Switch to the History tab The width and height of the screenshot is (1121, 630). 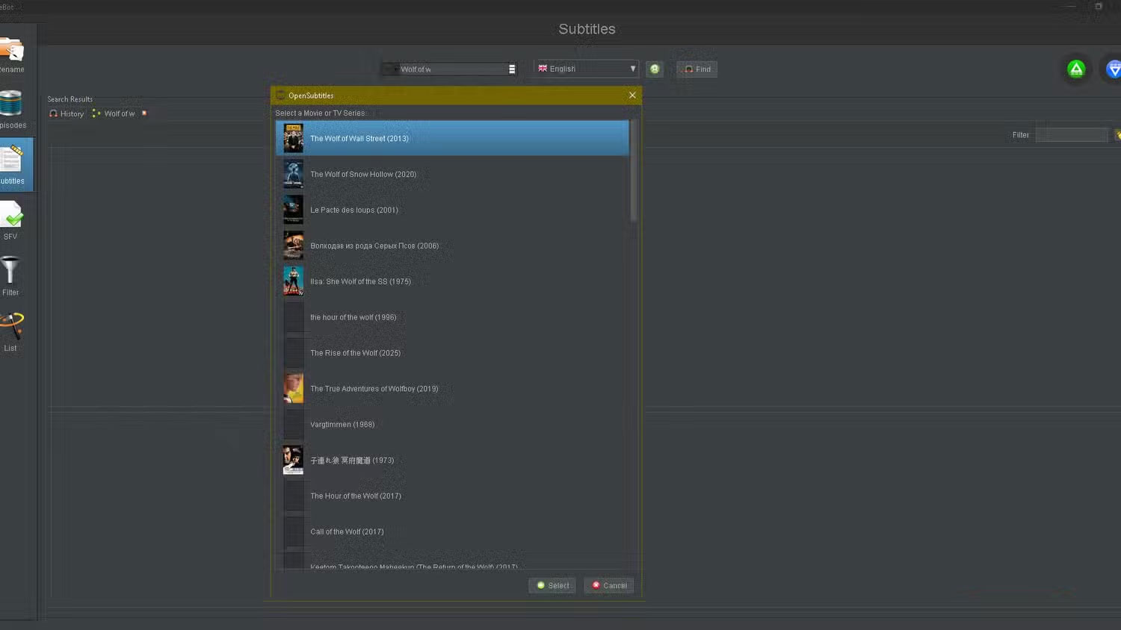(x=67, y=113)
